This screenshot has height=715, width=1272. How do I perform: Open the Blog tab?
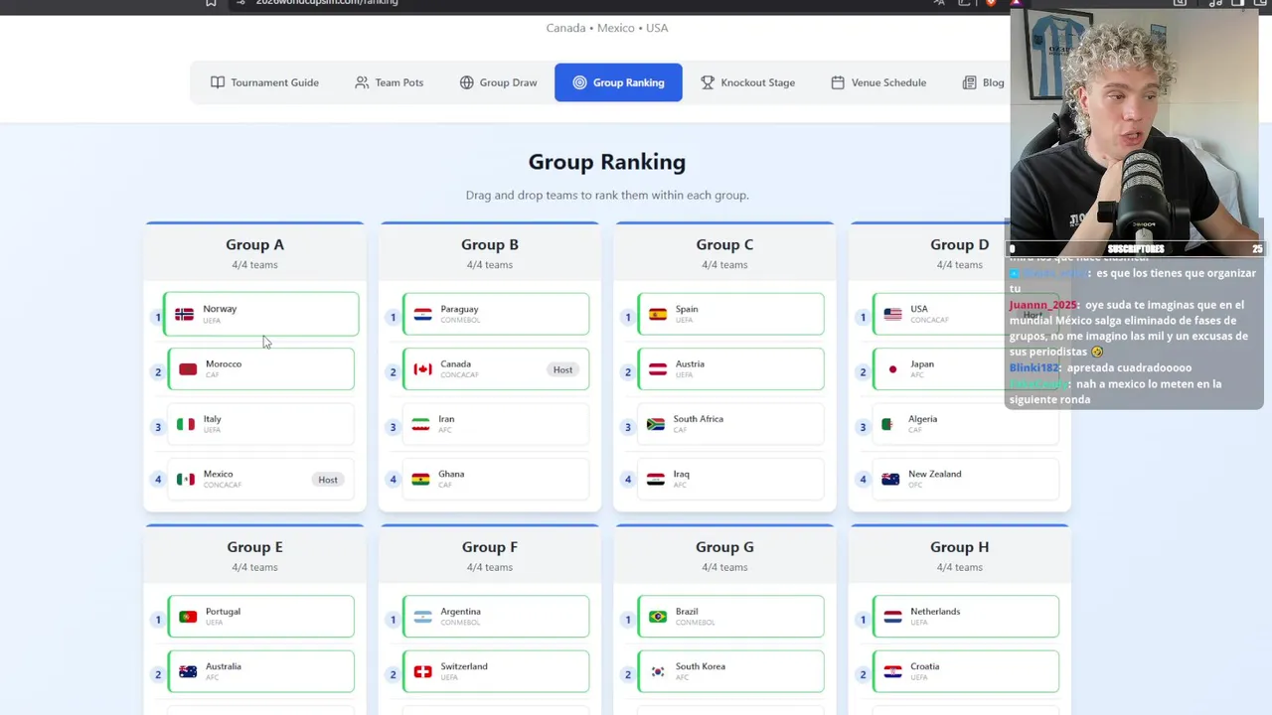983,82
